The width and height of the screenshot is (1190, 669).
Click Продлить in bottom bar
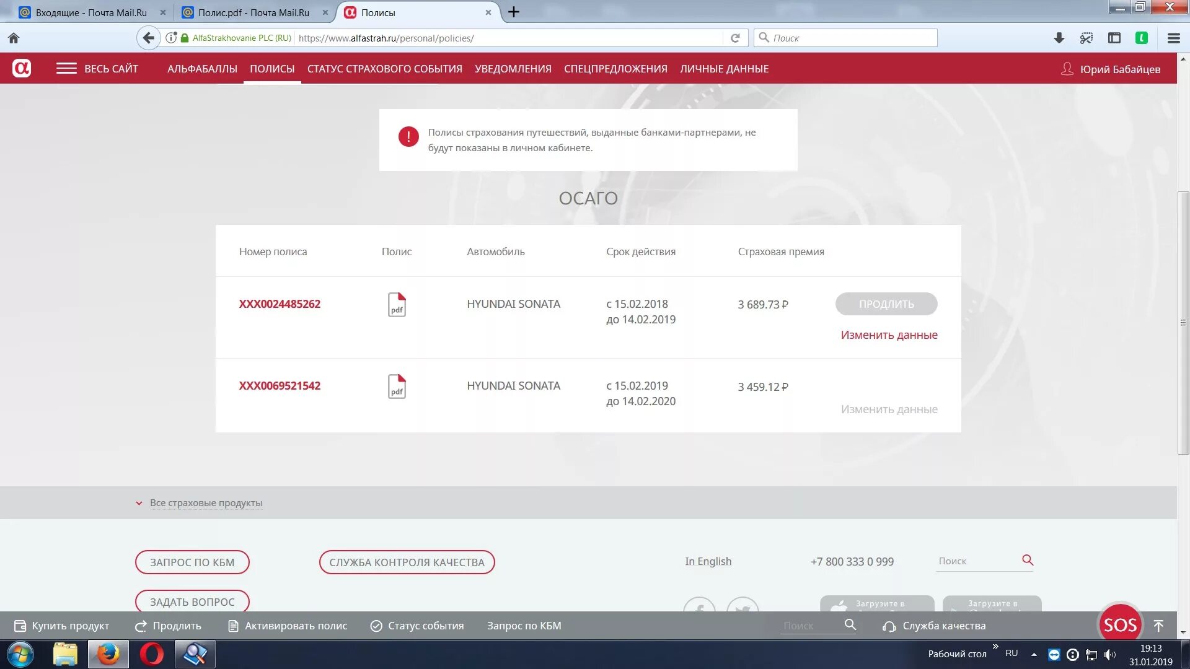point(168,626)
